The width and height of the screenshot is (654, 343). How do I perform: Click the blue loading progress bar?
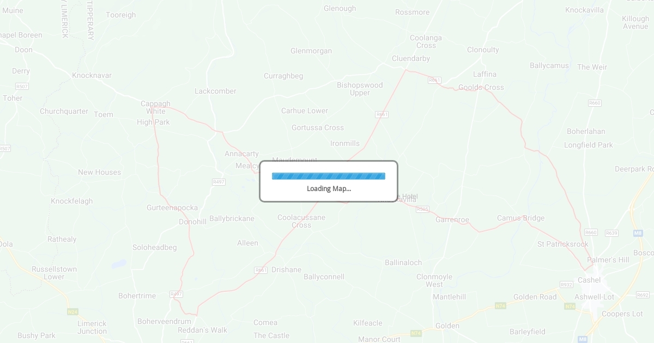[329, 176]
